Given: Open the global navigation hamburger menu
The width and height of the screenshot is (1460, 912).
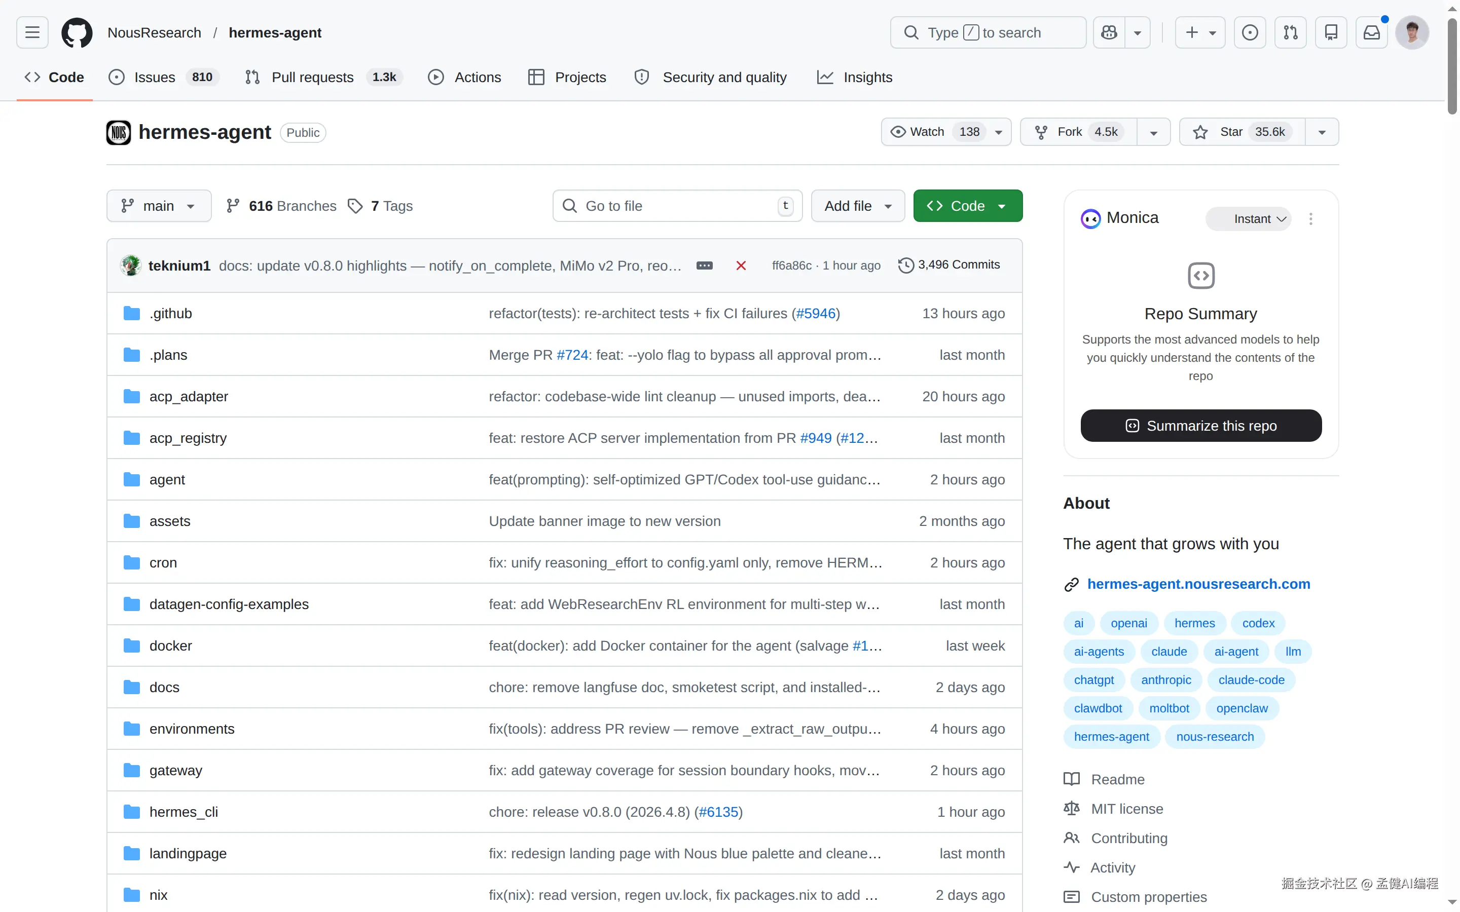Looking at the screenshot, I should 31,32.
